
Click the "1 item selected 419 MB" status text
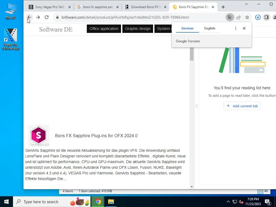point(95,191)
